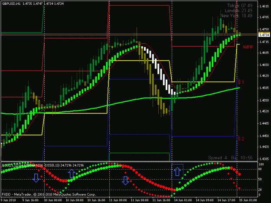Click the 10 Jun 08:00 time label

click(x=75, y=200)
